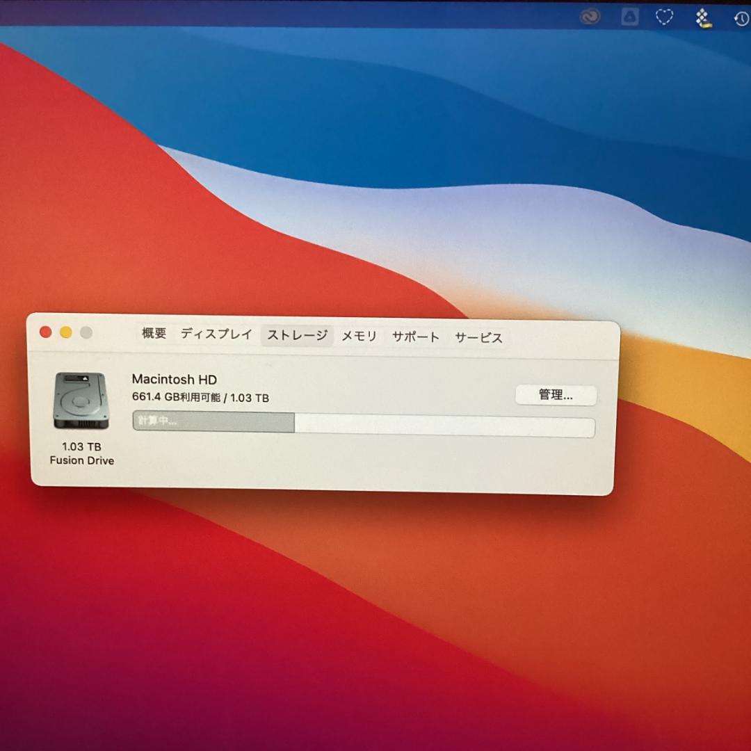Switch to the メモリ tab

359,335
